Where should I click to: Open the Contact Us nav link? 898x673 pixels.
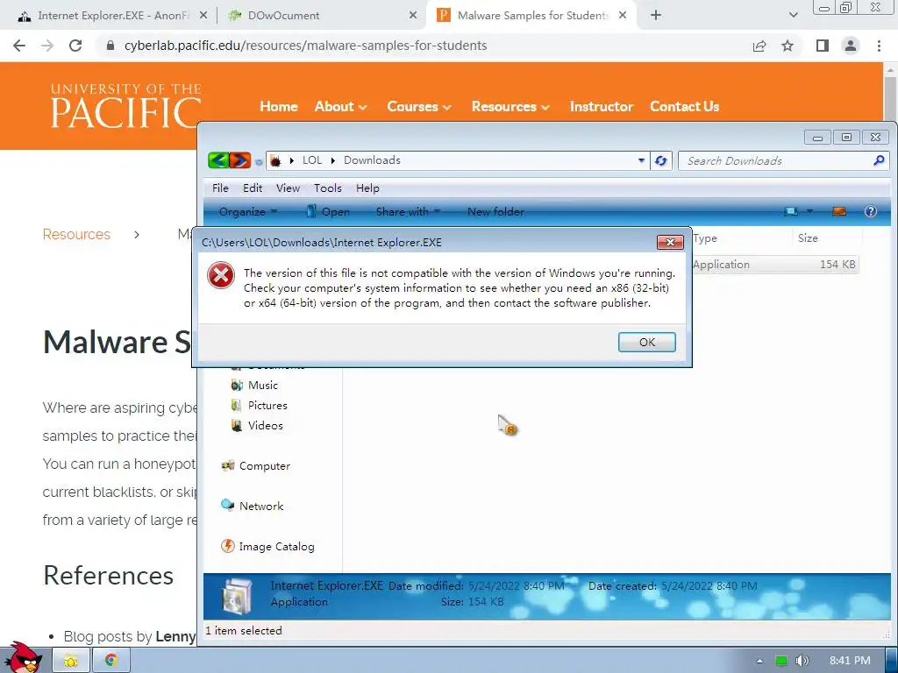(x=684, y=106)
